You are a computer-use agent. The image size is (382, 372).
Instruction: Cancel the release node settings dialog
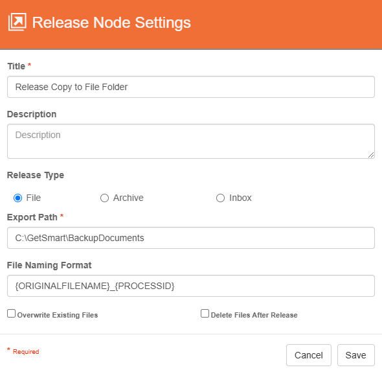coord(309,355)
